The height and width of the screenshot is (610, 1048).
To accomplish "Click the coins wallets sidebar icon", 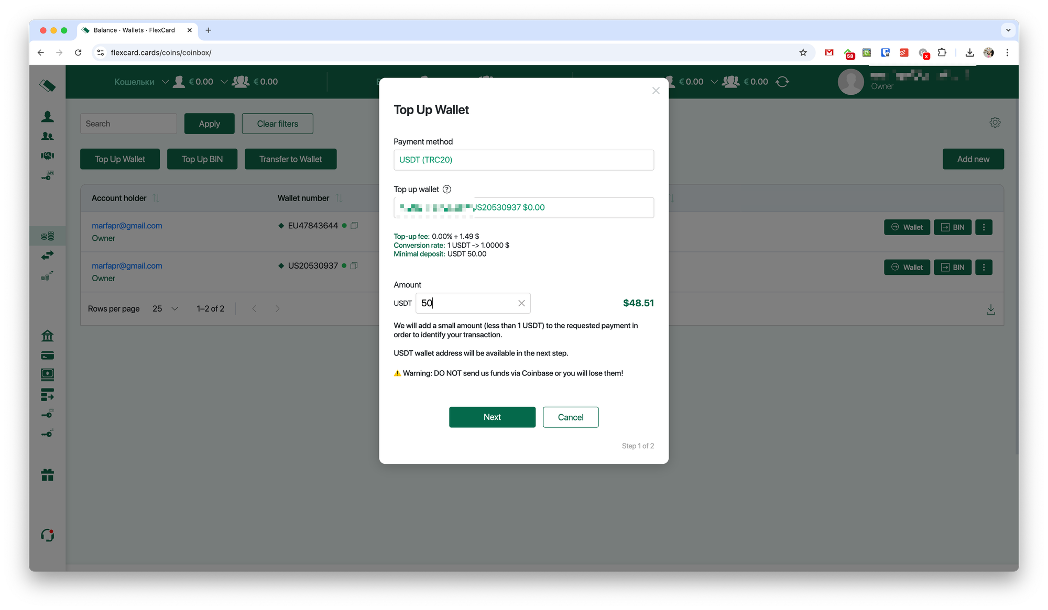I will point(47,236).
